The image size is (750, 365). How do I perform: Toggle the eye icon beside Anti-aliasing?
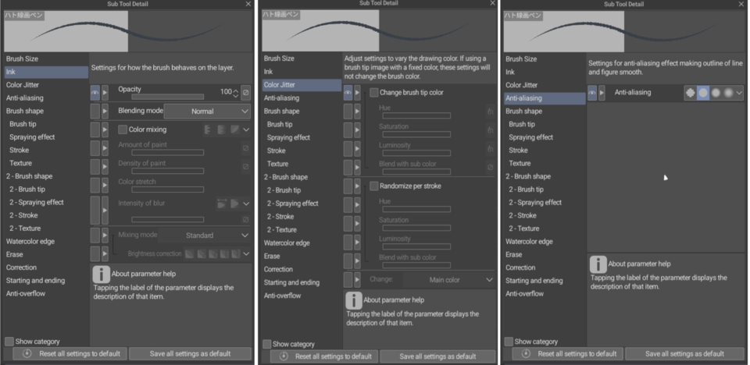(x=592, y=93)
